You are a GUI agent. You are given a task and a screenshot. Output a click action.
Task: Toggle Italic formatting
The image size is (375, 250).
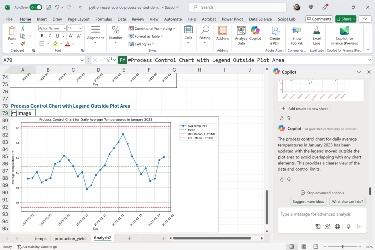49,36
